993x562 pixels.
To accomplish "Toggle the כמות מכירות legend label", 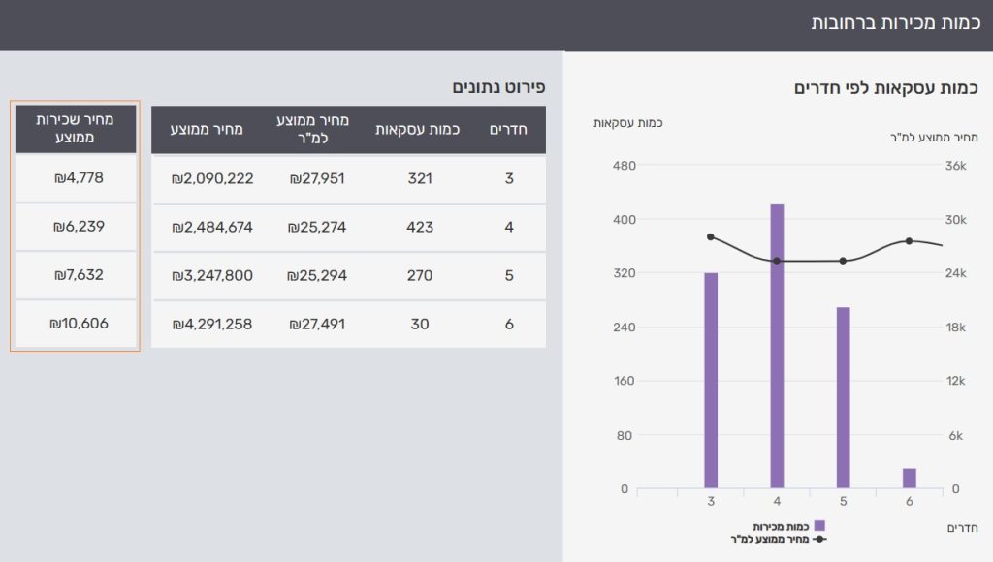I will (x=781, y=526).
